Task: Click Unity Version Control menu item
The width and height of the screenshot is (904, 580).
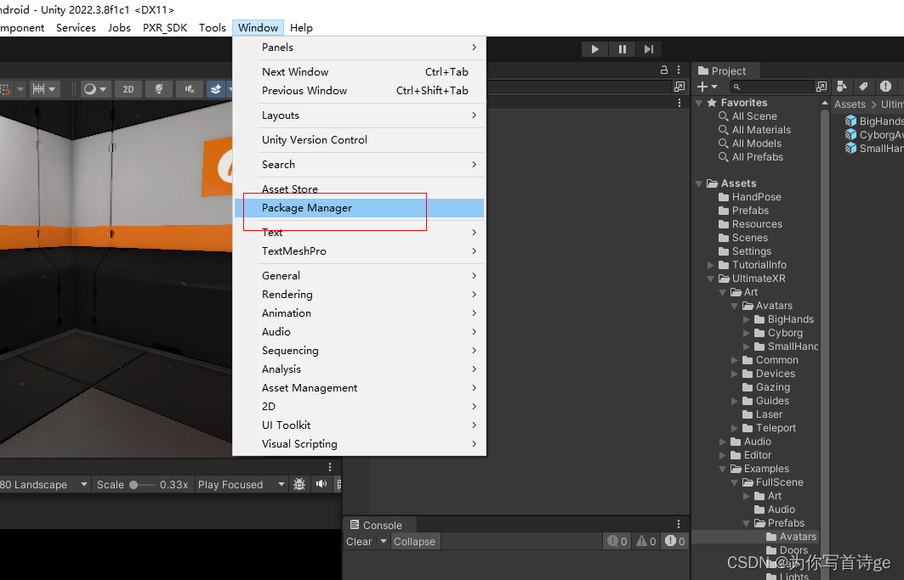Action: 359,140
